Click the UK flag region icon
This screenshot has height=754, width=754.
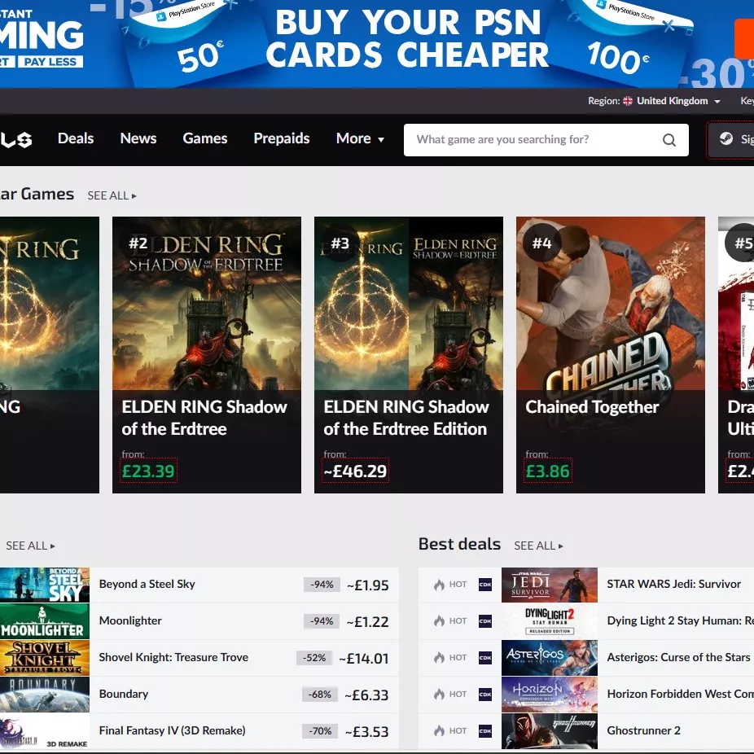pyautogui.click(x=628, y=101)
